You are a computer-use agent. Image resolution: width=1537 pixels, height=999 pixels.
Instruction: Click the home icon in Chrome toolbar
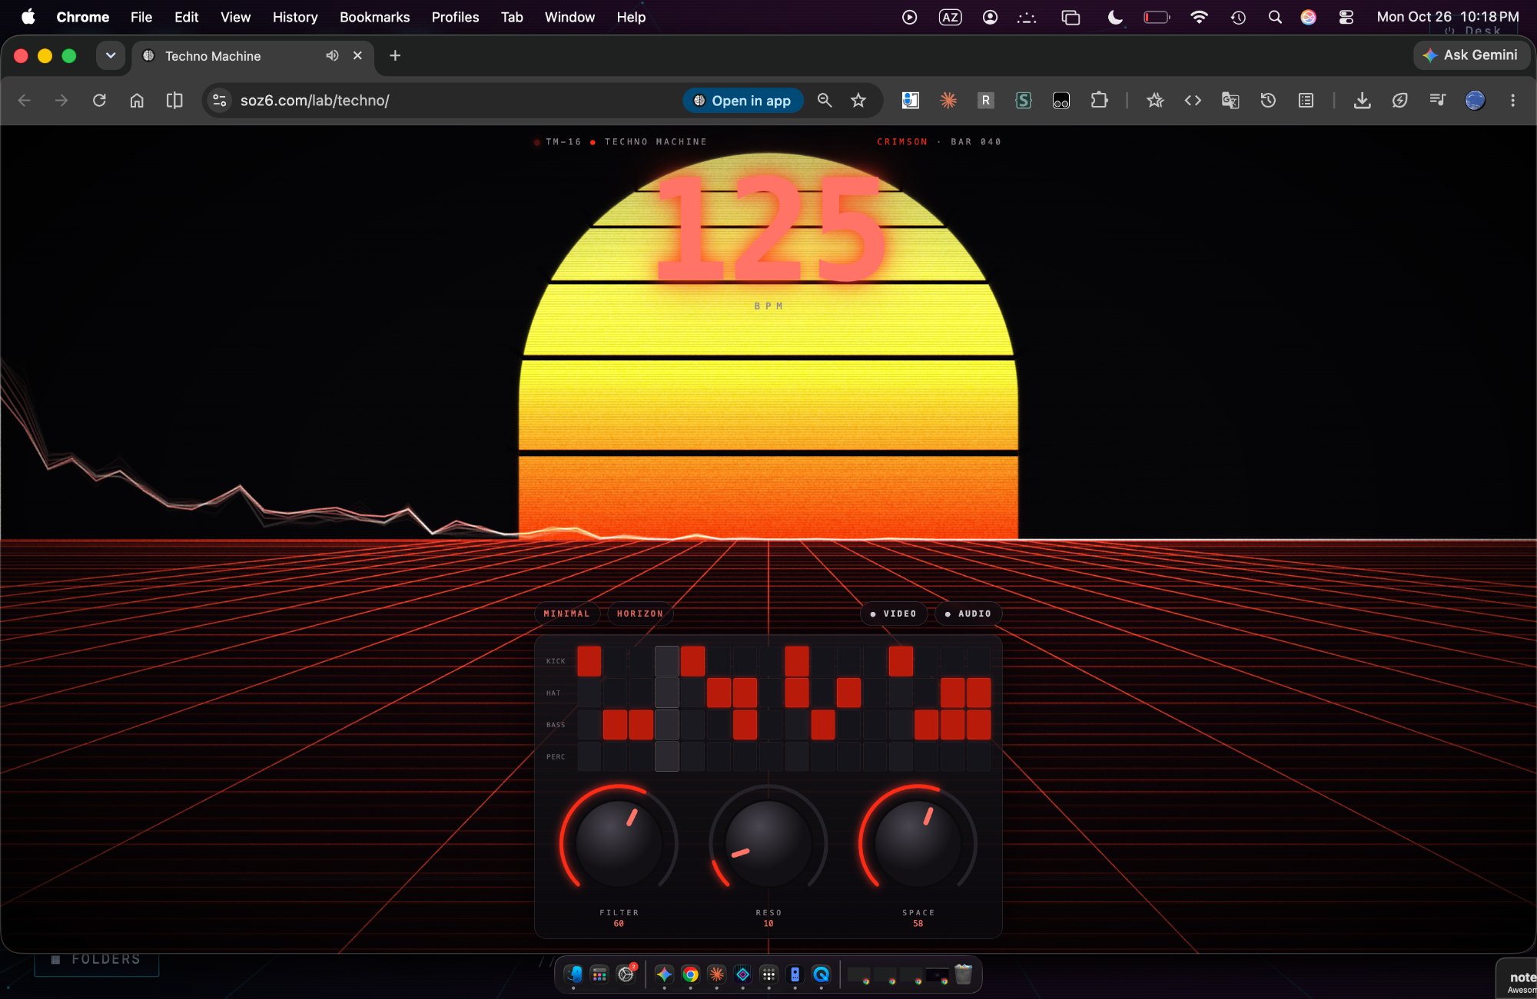click(137, 101)
